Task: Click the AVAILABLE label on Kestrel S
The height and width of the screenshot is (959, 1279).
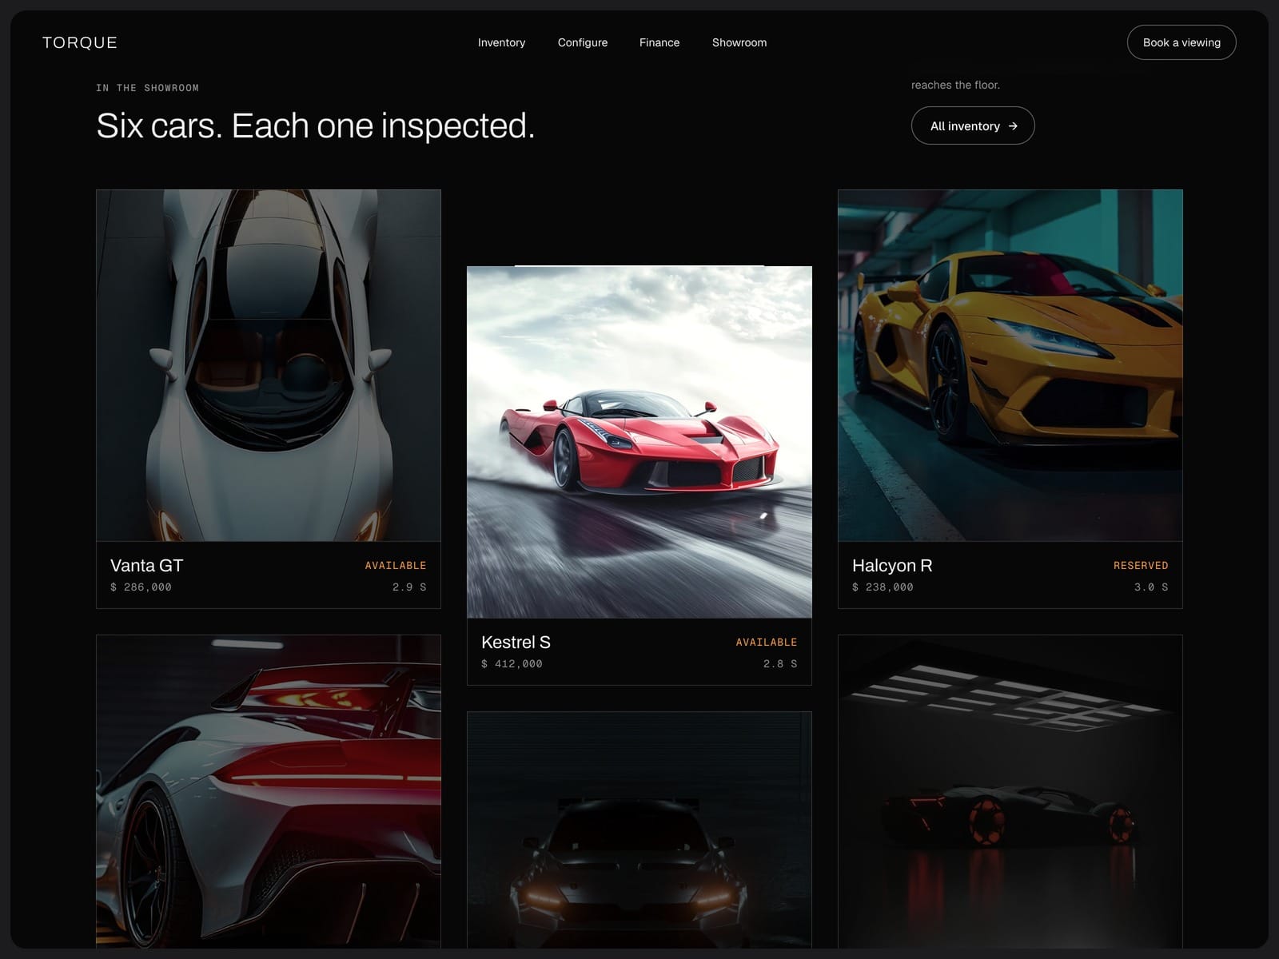Action: click(767, 642)
